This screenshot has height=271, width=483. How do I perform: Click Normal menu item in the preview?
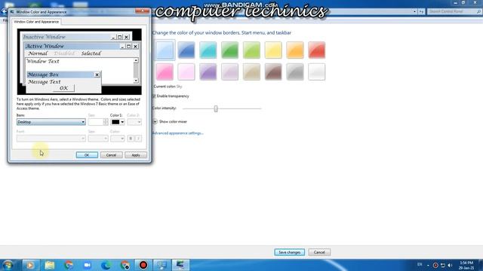pyautogui.click(x=38, y=53)
